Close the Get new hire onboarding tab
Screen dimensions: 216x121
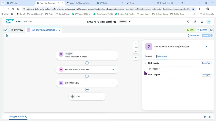(x=59, y=30)
